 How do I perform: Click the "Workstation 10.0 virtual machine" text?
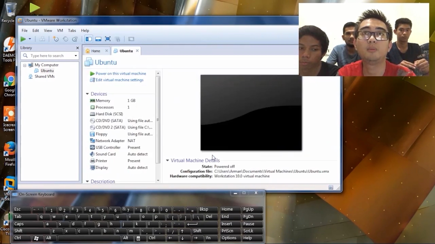pyautogui.click(x=242, y=176)
